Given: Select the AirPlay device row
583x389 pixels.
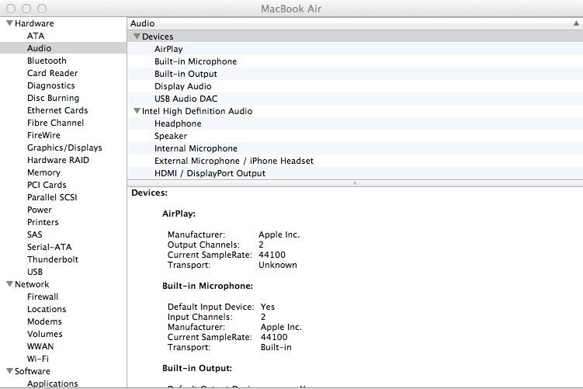Looking at the screenshot, I should pos(355,49).
